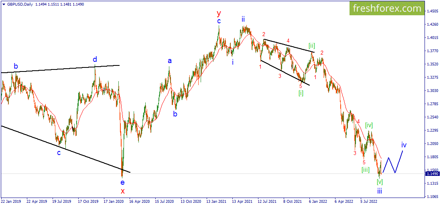Click the 17 Oct 2019 date label
This screenshot has height=206, width=441.
87,202
